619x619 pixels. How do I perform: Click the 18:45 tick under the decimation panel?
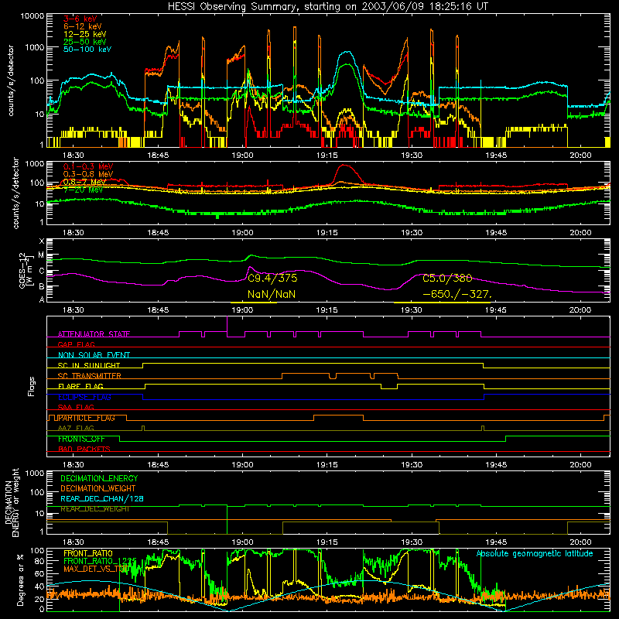158,542
